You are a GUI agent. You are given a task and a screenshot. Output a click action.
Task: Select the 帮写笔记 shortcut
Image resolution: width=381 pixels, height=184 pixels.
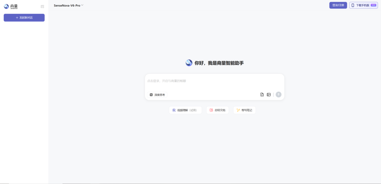[244, 110]
